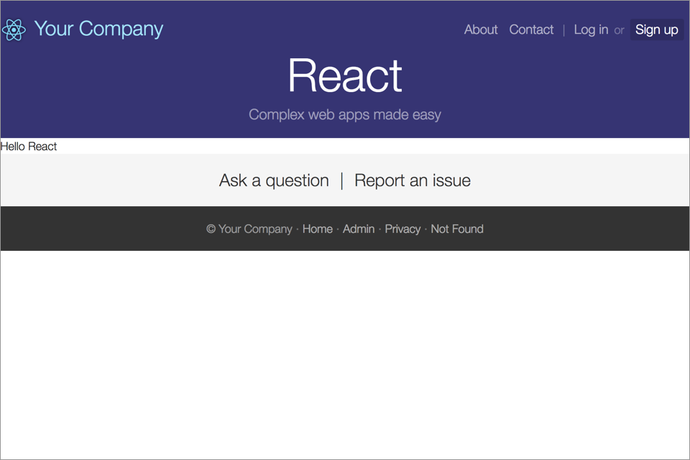Open the homepage via Your Company brand
The height and width of the screenshot is (460, 690).
(x=98, y=29)
